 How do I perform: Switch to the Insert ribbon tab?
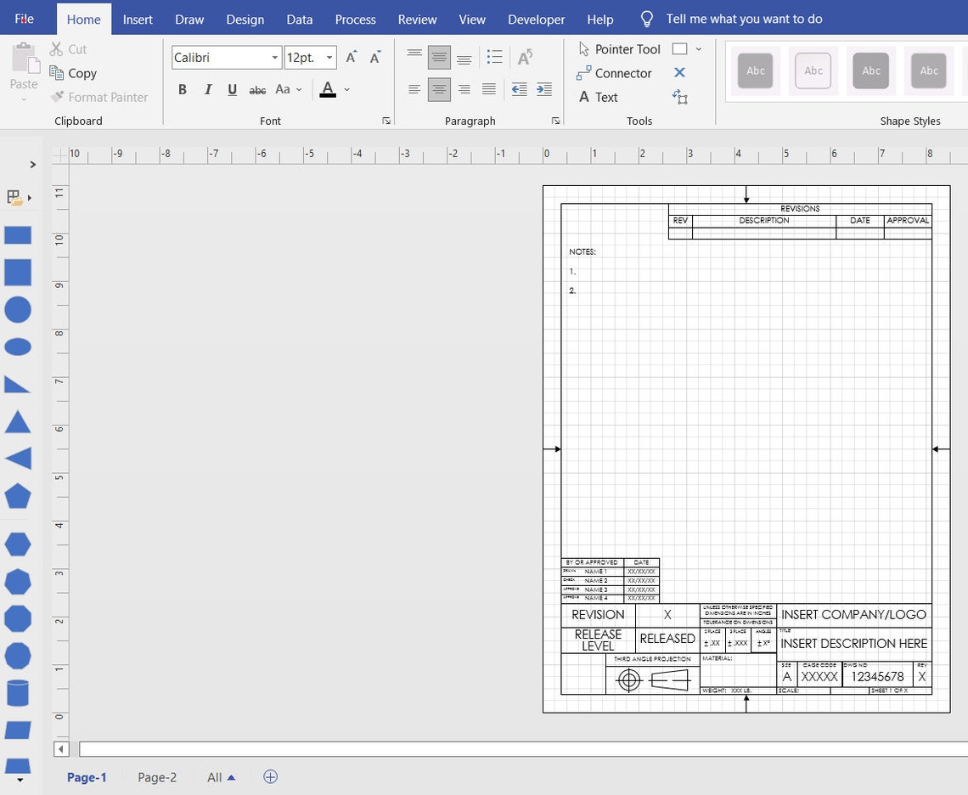(138, 19)
